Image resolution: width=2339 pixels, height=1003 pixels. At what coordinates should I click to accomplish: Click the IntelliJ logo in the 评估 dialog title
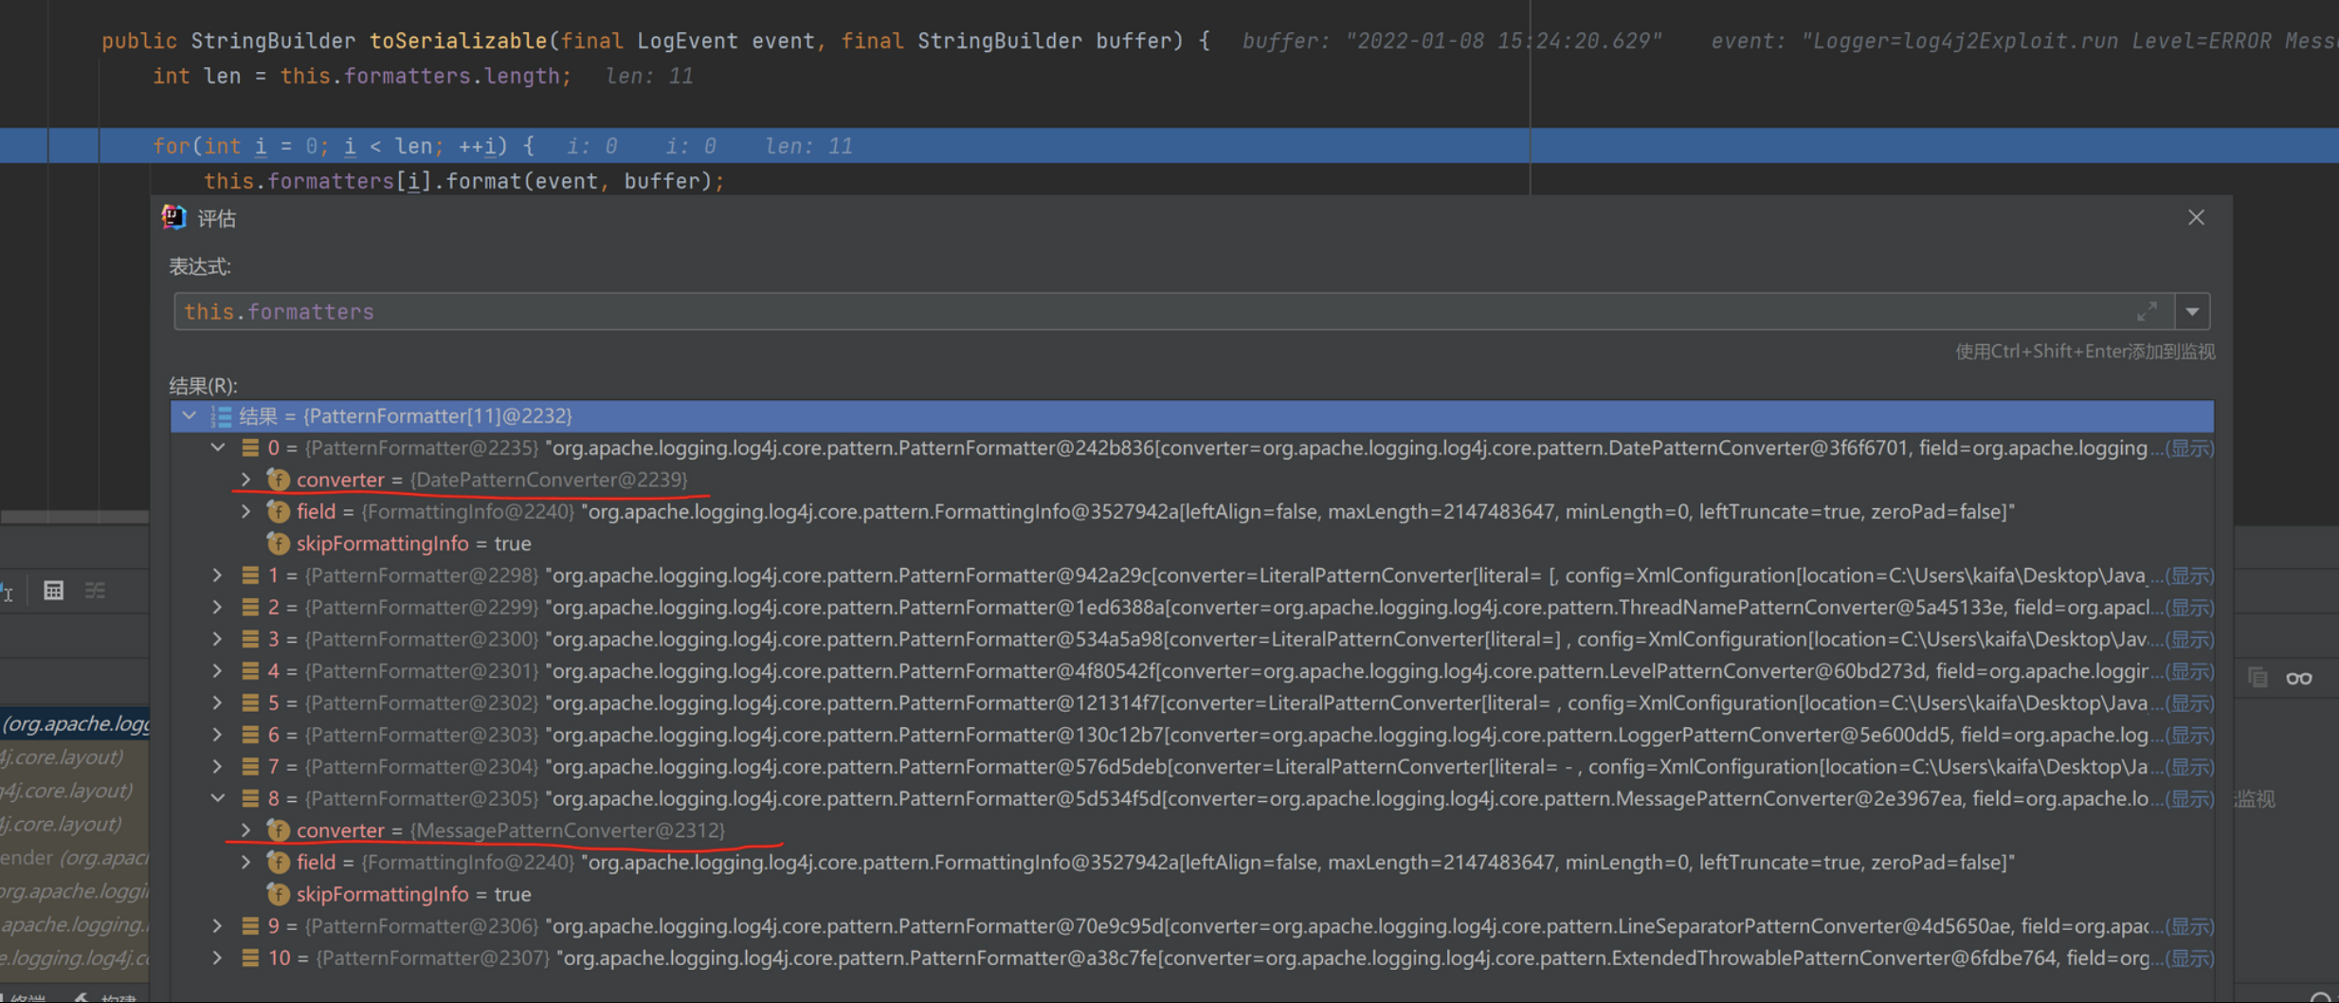(x=174, y=218)
